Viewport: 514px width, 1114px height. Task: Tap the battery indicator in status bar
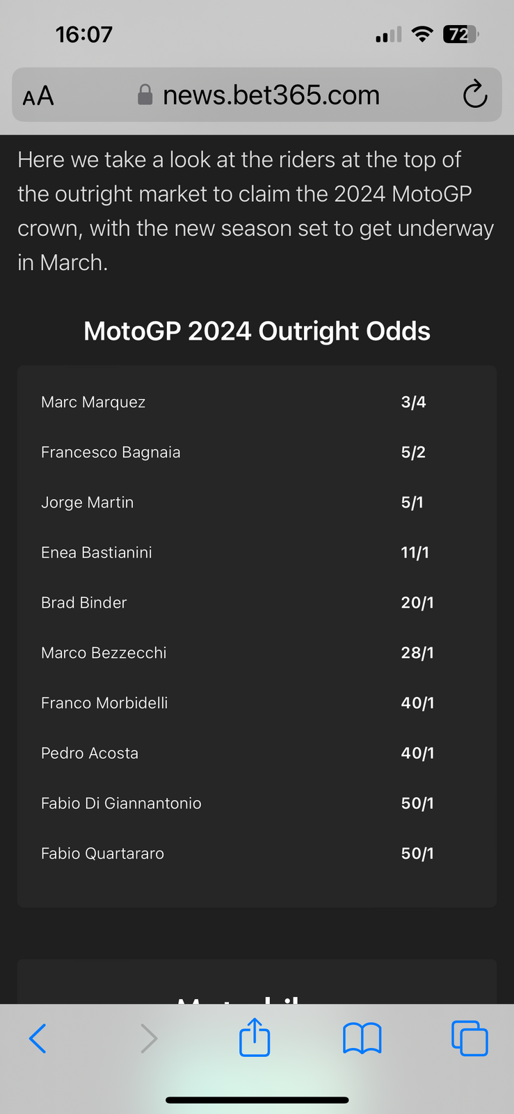[x=460, y=34]
